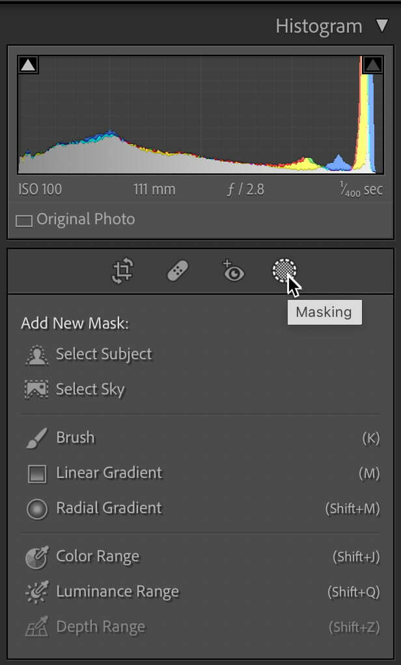The width and height of the screenshot is (401, 665).
Task: Select the Red Eye Correction icon
Action: click(x=233, y=271)
